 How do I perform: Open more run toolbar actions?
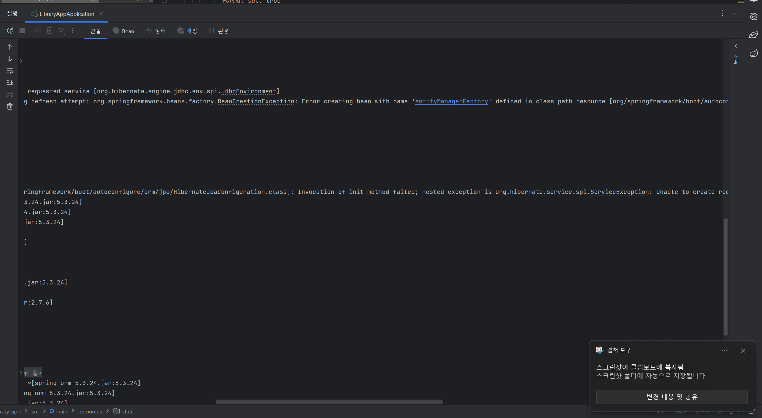point(73,30)
